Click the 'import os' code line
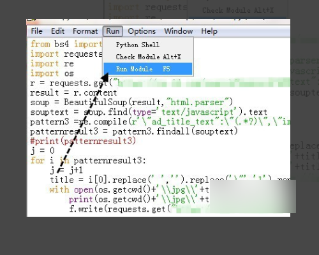319x255 pixels. (x=52, y=73)
